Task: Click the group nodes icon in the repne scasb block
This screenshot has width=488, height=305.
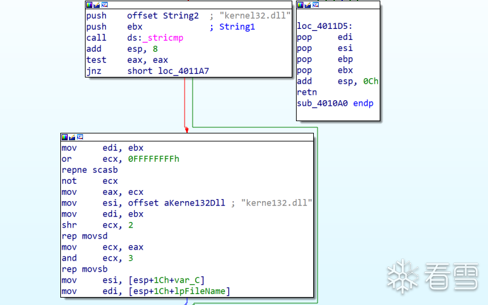Action: click(x=80, y=137)
